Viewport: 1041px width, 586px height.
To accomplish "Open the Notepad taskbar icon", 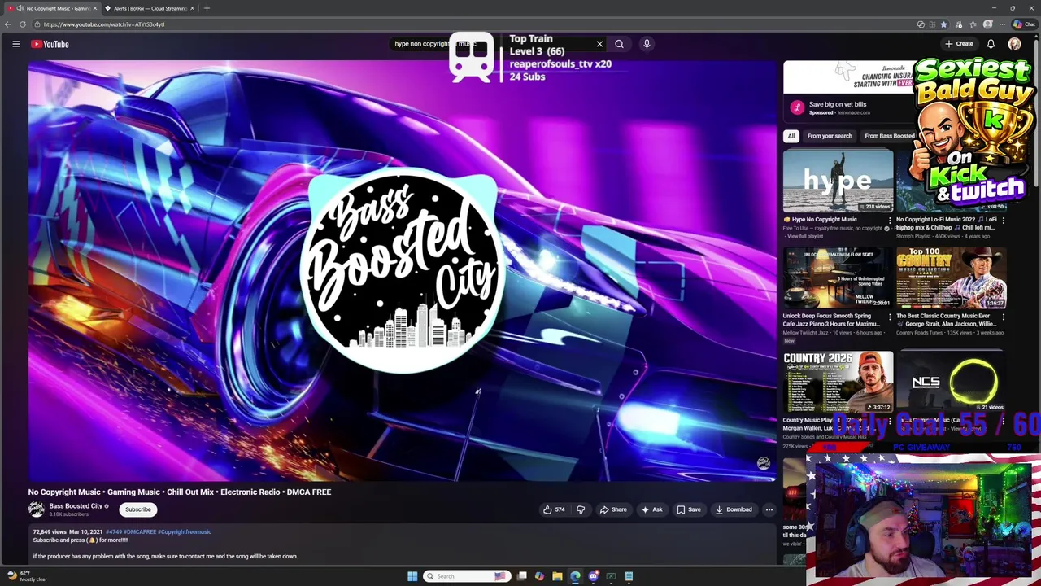I will [629, 576].
